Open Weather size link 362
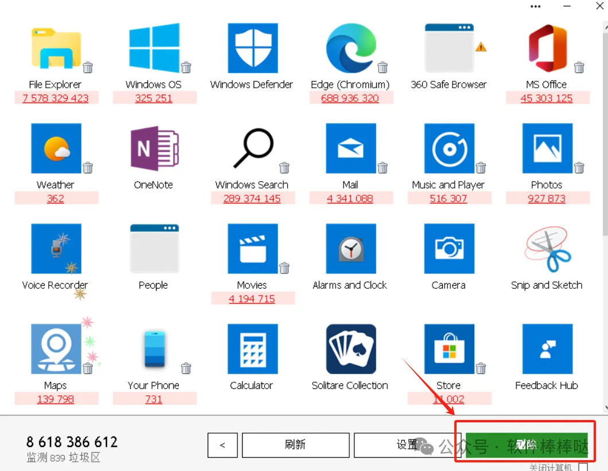The width and height of the screenshot is (608, 471). (x=56, y=199)
